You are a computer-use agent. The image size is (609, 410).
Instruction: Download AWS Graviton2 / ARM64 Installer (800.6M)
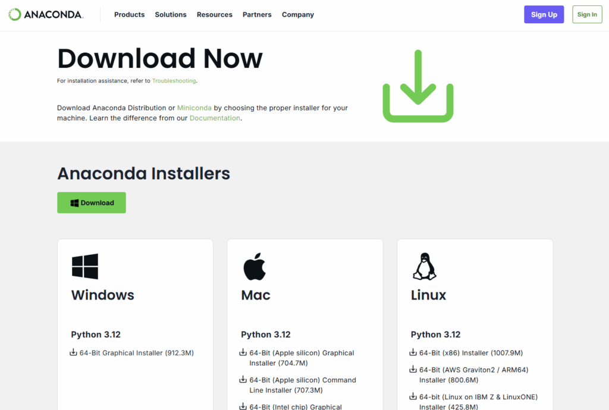point(474,375)
